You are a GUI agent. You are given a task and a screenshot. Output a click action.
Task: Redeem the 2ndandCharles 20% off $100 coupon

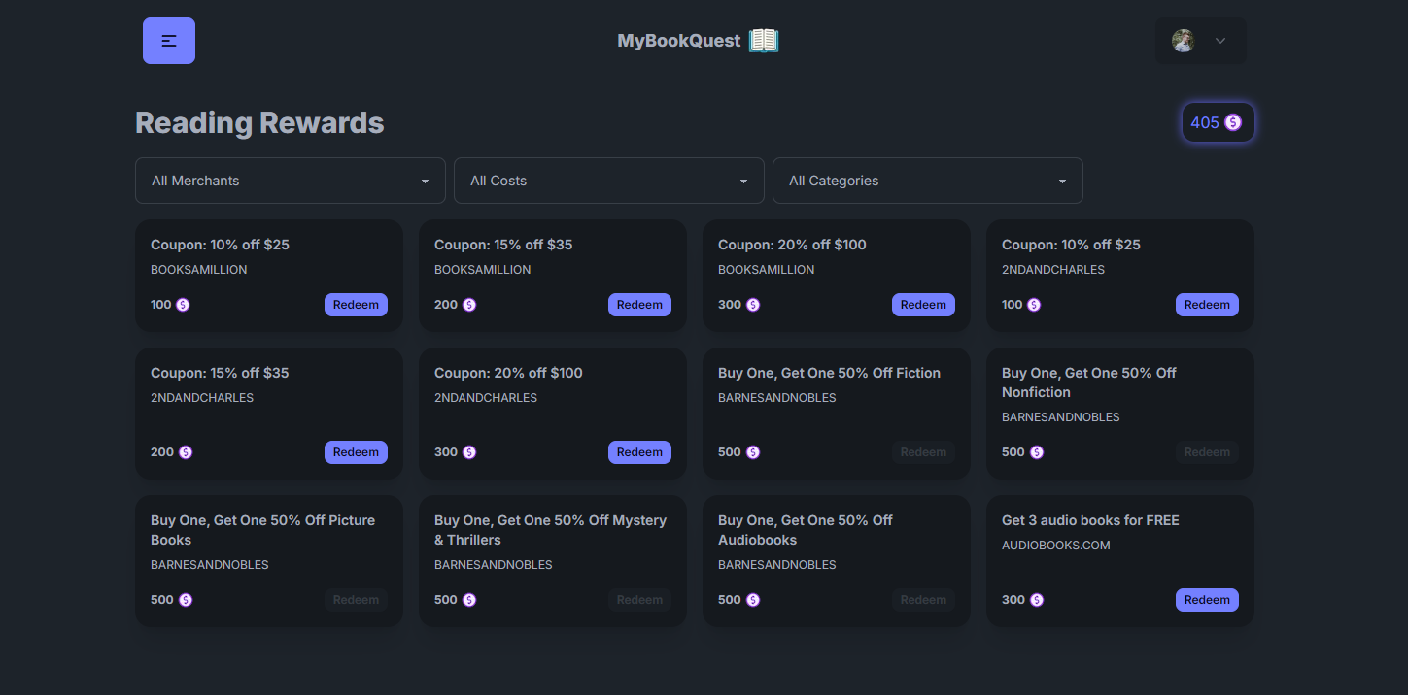(639, 451)
